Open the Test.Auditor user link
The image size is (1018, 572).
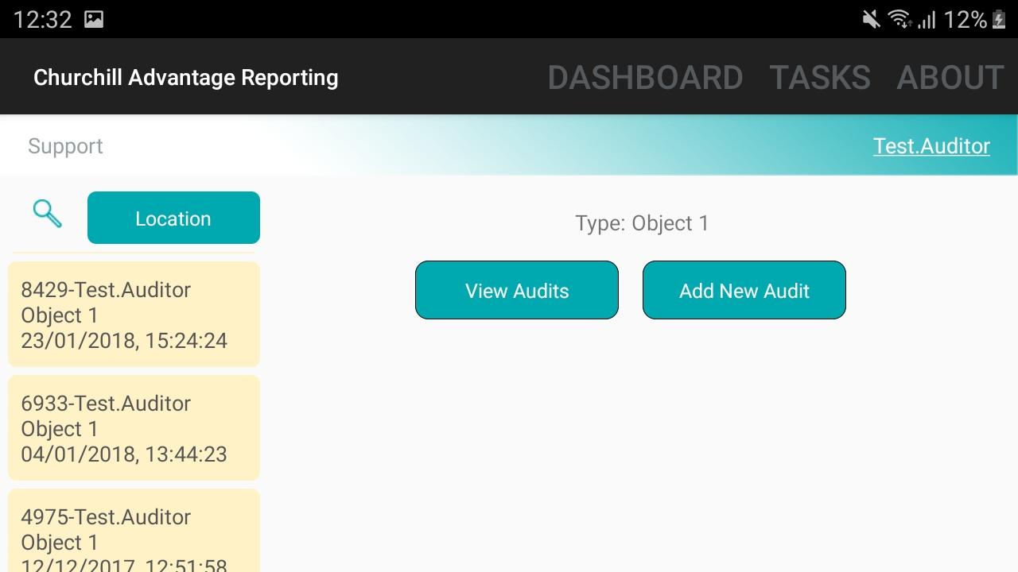coord(931,146)
